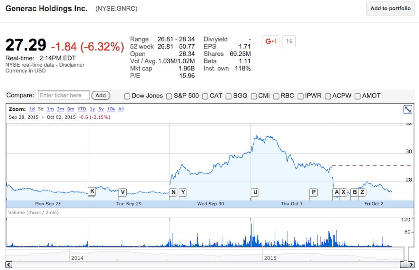Set zoom to 6m
This screenshot has width=419, height=270.
click(x=71, y=109)
